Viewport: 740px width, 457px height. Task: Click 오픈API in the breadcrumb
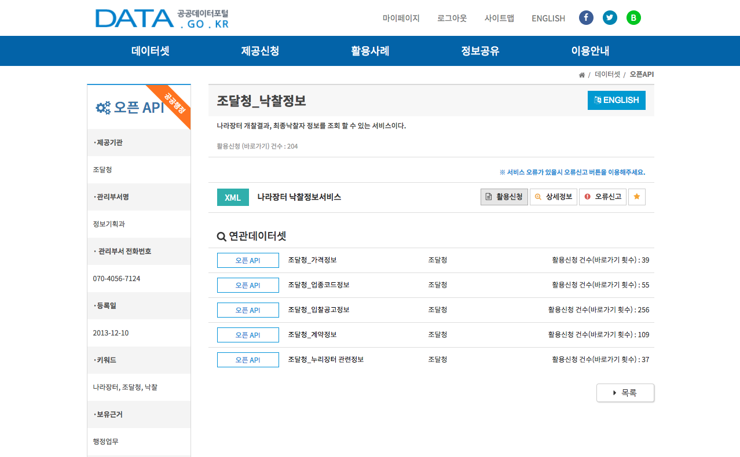642,75
